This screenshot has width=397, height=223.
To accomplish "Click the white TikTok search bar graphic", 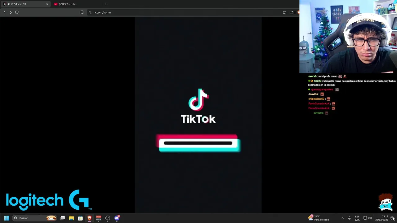I will coord(199,143).
